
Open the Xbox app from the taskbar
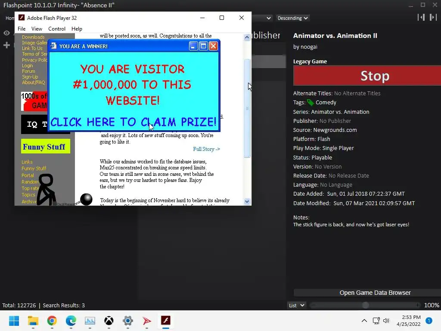click(x=109, y=321)
